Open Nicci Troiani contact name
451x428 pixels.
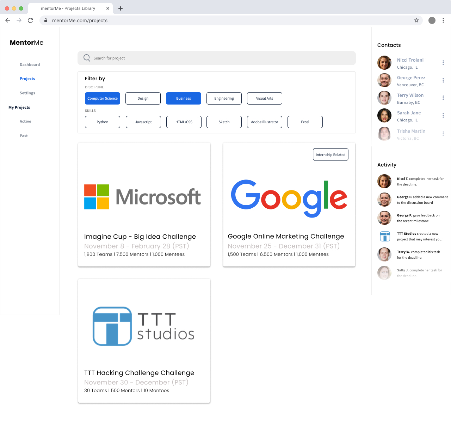pos(410,60)
